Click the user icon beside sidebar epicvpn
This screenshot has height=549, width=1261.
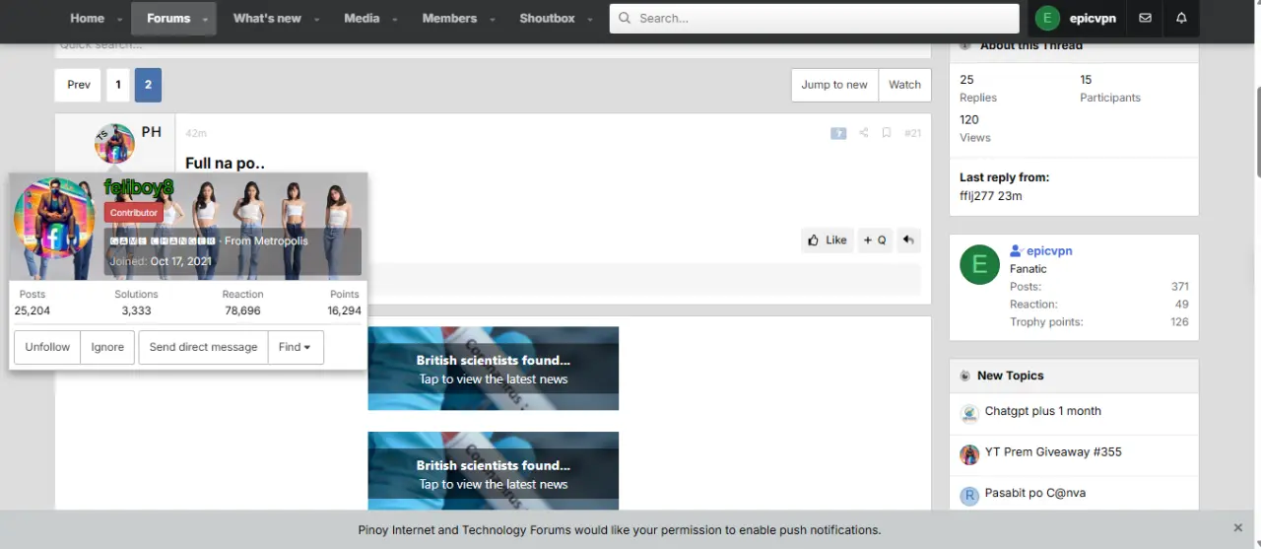point(1016,250)
